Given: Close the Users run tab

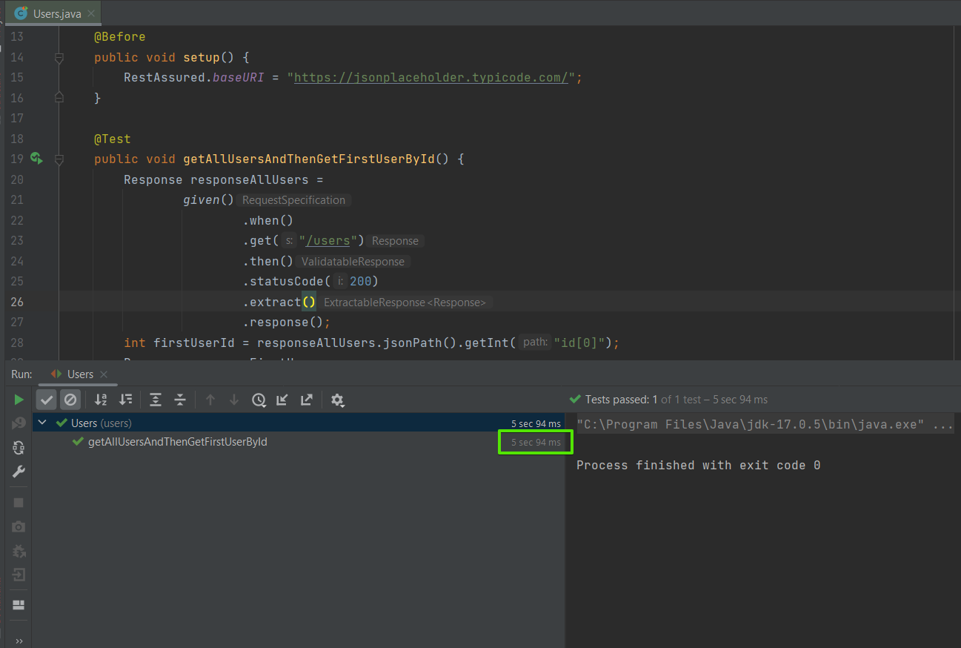Looking at the screenshot, I should (x=104, y=374).
